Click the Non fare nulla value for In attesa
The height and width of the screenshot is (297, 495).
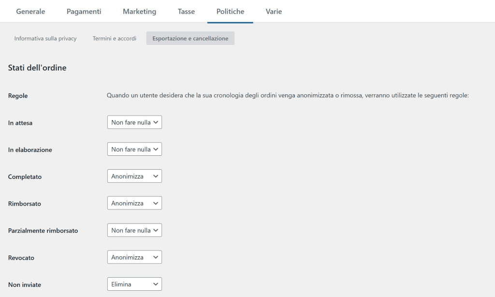pos(134,122)
